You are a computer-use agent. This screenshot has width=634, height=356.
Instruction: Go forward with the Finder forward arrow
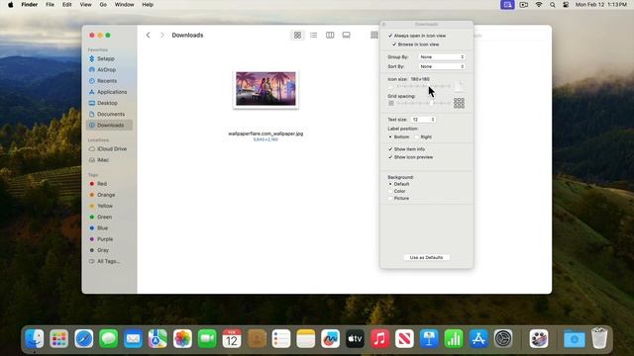point(162,36)
